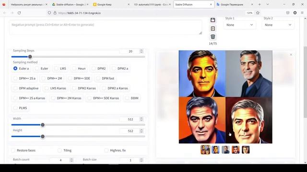Open the Style 1 dropdown
The width and height of the screenshot is (307, 172).
click(x=240, y=25)
